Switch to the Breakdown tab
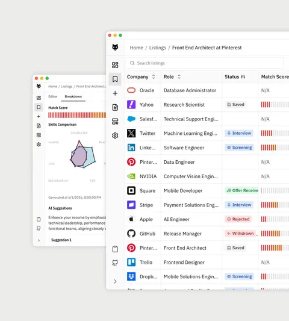Screen dimensions: 289x321 [73, 96]
